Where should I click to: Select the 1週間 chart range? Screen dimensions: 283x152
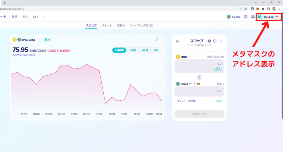tap(132, 50)
